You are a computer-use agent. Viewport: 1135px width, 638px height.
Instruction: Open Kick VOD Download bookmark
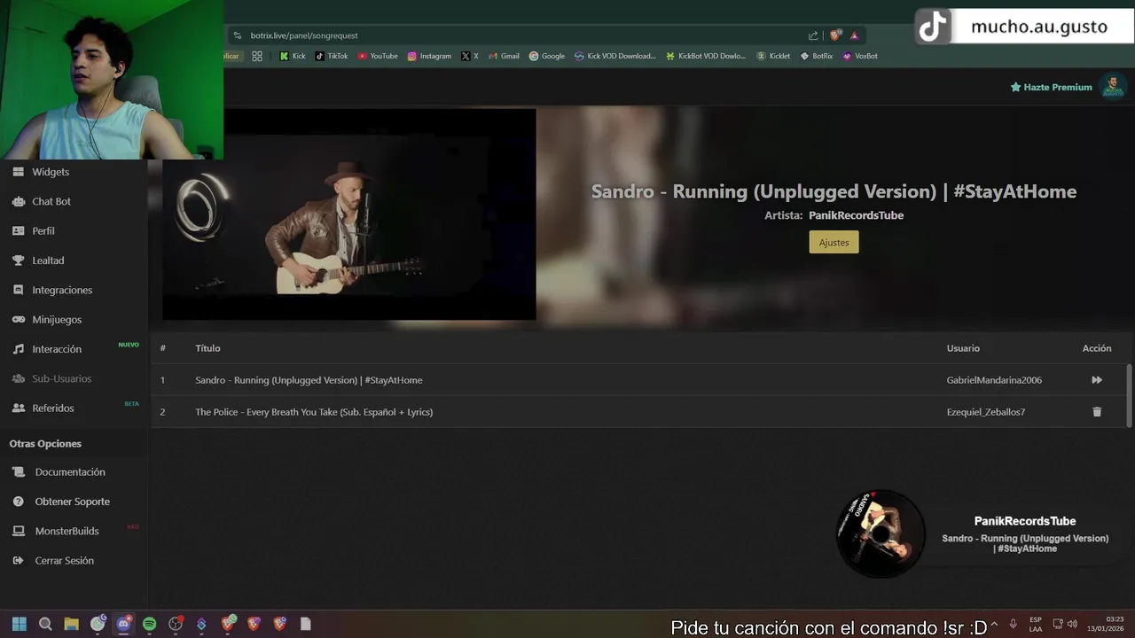pyautogui.click(x=615, y=56)
